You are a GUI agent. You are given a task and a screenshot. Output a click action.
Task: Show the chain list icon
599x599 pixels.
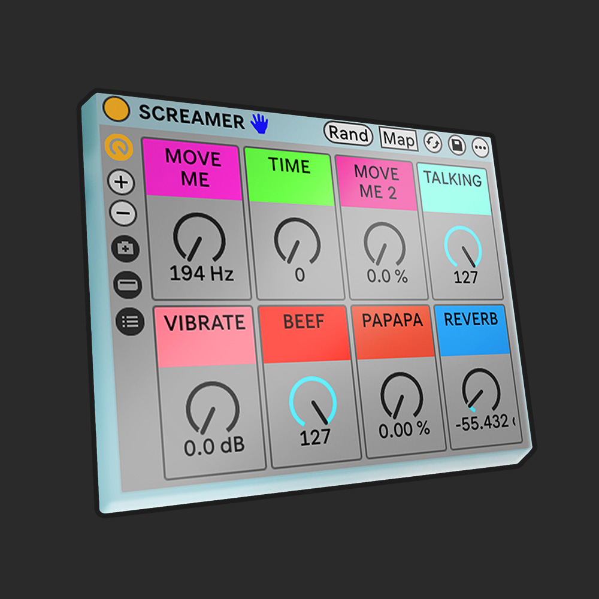click(130, 322)
